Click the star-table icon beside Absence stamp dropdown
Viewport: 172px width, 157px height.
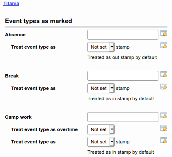(x=164, y=46)
